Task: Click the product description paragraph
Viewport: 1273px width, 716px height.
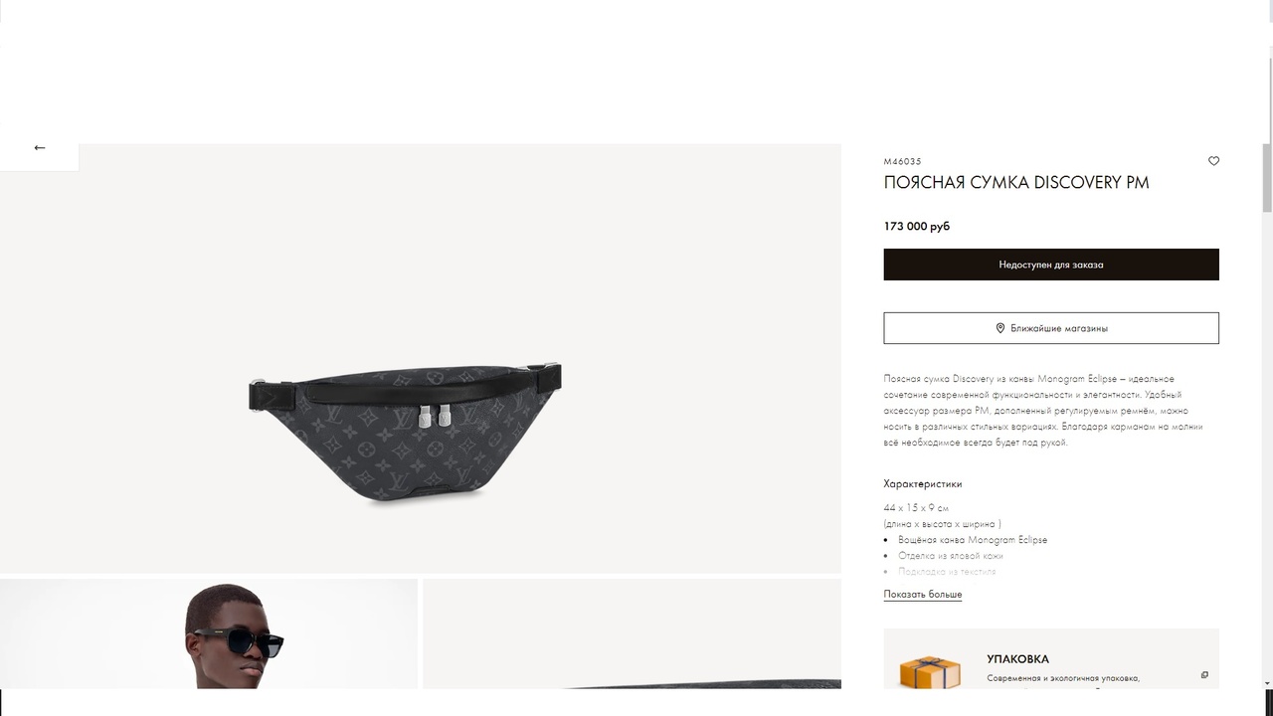Action: point(1044,411)
